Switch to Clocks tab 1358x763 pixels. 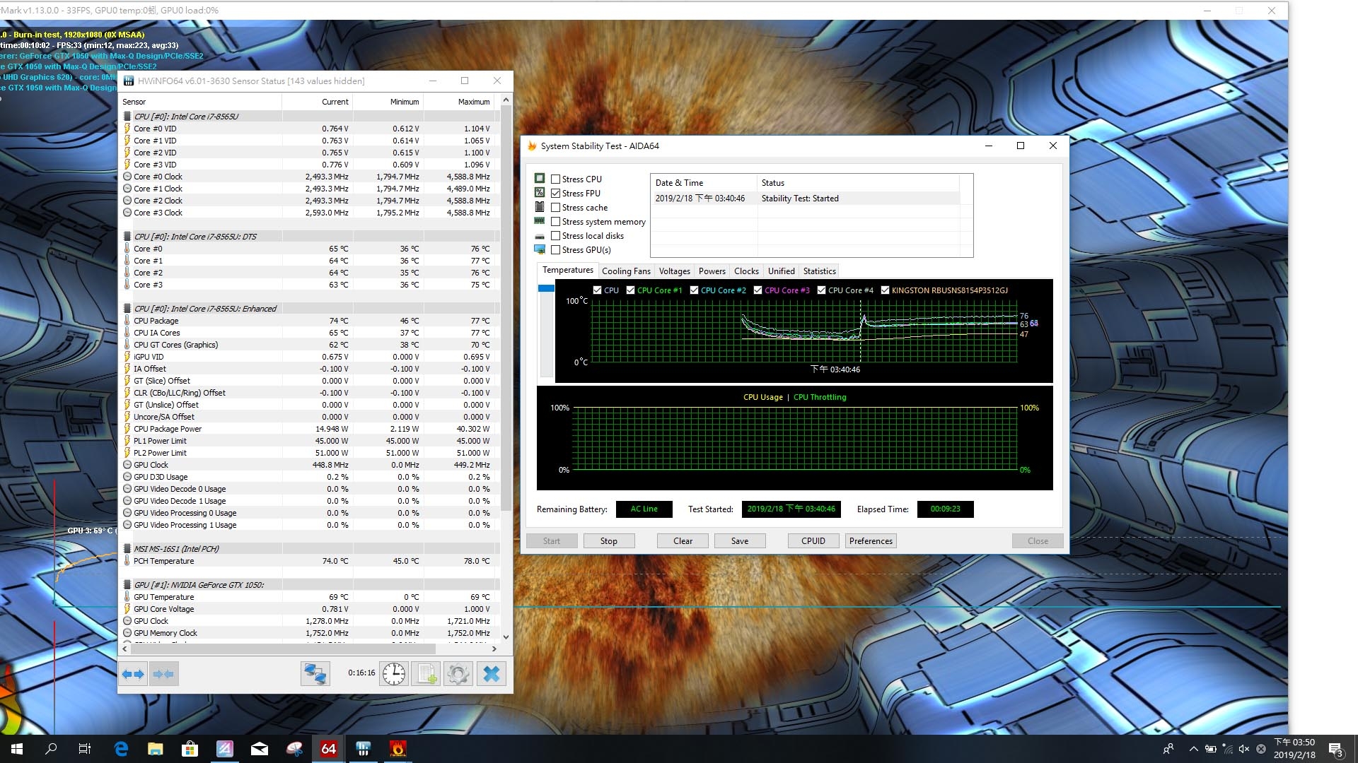pyautogui.click(x=746, y=271)
